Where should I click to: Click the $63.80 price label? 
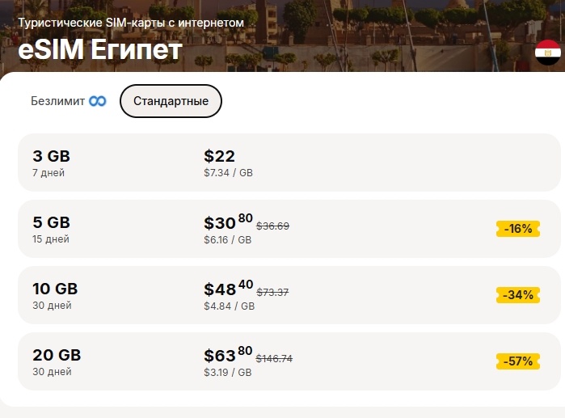[228, 354]
